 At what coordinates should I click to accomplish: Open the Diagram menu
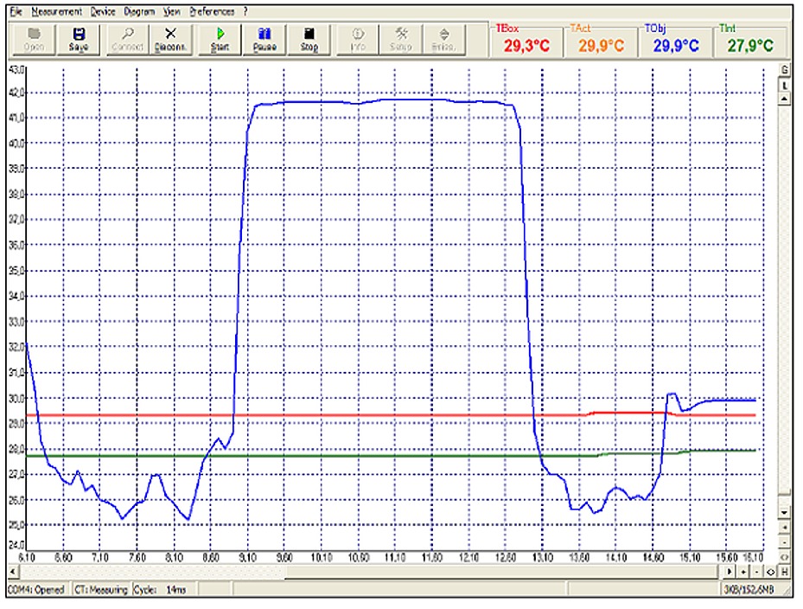coord(138,12)
